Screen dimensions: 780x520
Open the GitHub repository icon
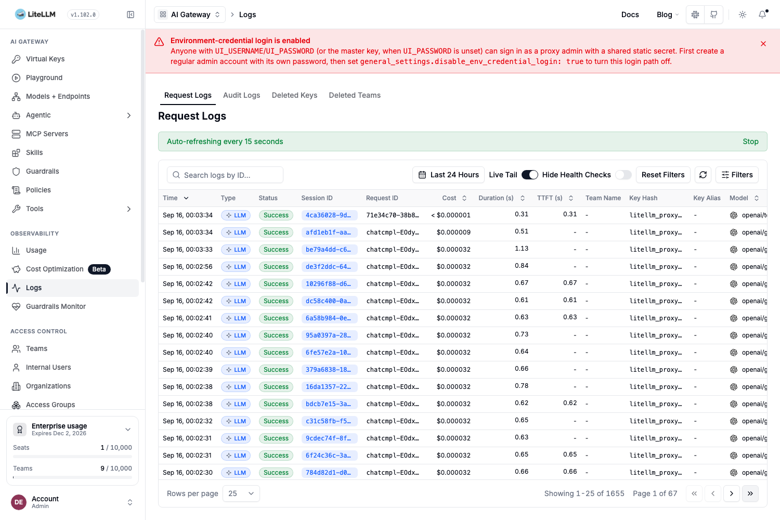tap(714, 15)
